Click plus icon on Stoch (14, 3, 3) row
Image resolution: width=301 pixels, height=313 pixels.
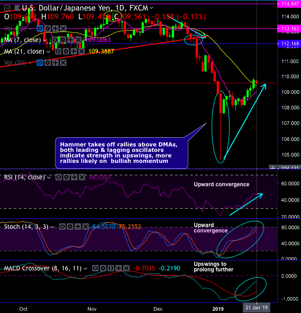click(x=78, y=227)
